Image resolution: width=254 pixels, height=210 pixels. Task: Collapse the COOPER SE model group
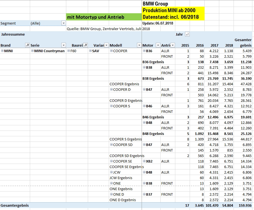pyautogui.click(x=112, y=161)
